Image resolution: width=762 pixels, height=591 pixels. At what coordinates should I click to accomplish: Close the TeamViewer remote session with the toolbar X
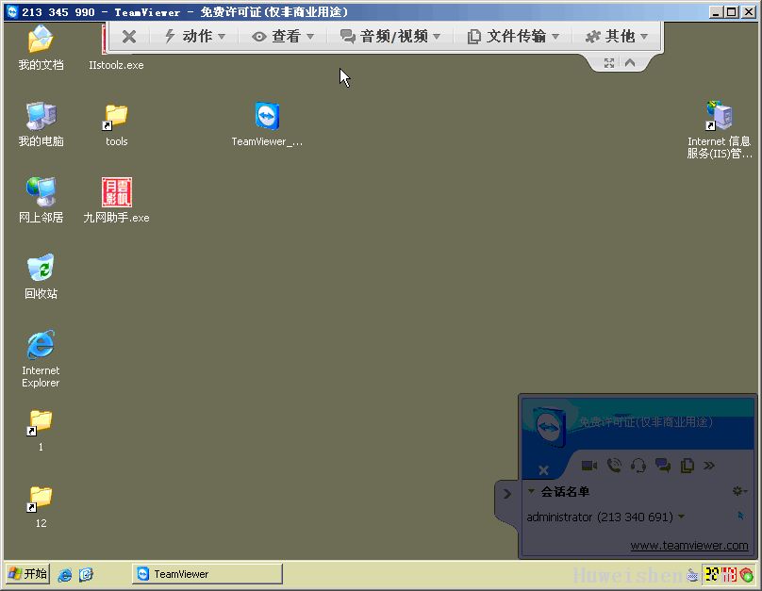(x=129, y=37)
